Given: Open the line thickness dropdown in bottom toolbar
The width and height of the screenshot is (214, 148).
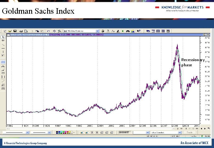Looking at the screenshot, I should click(x=41, y=132).
